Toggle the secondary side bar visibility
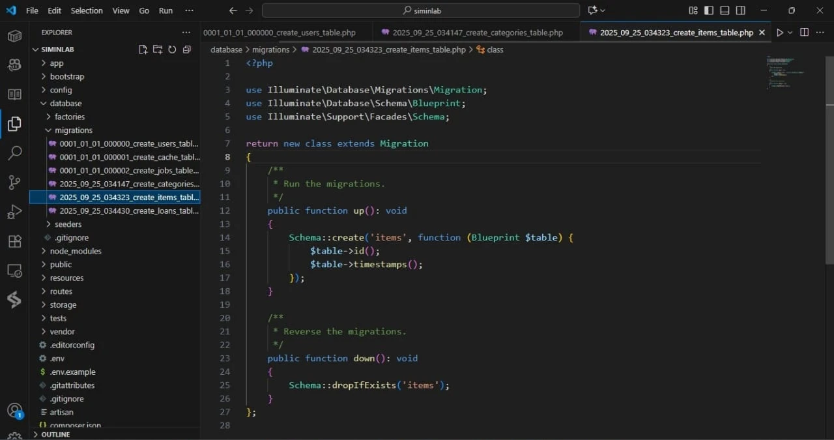Viewport: 834px width, 440px height. [x=741, y=10]
